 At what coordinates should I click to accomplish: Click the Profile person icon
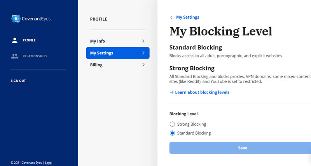pyautogui.click(x=15, y=40)
